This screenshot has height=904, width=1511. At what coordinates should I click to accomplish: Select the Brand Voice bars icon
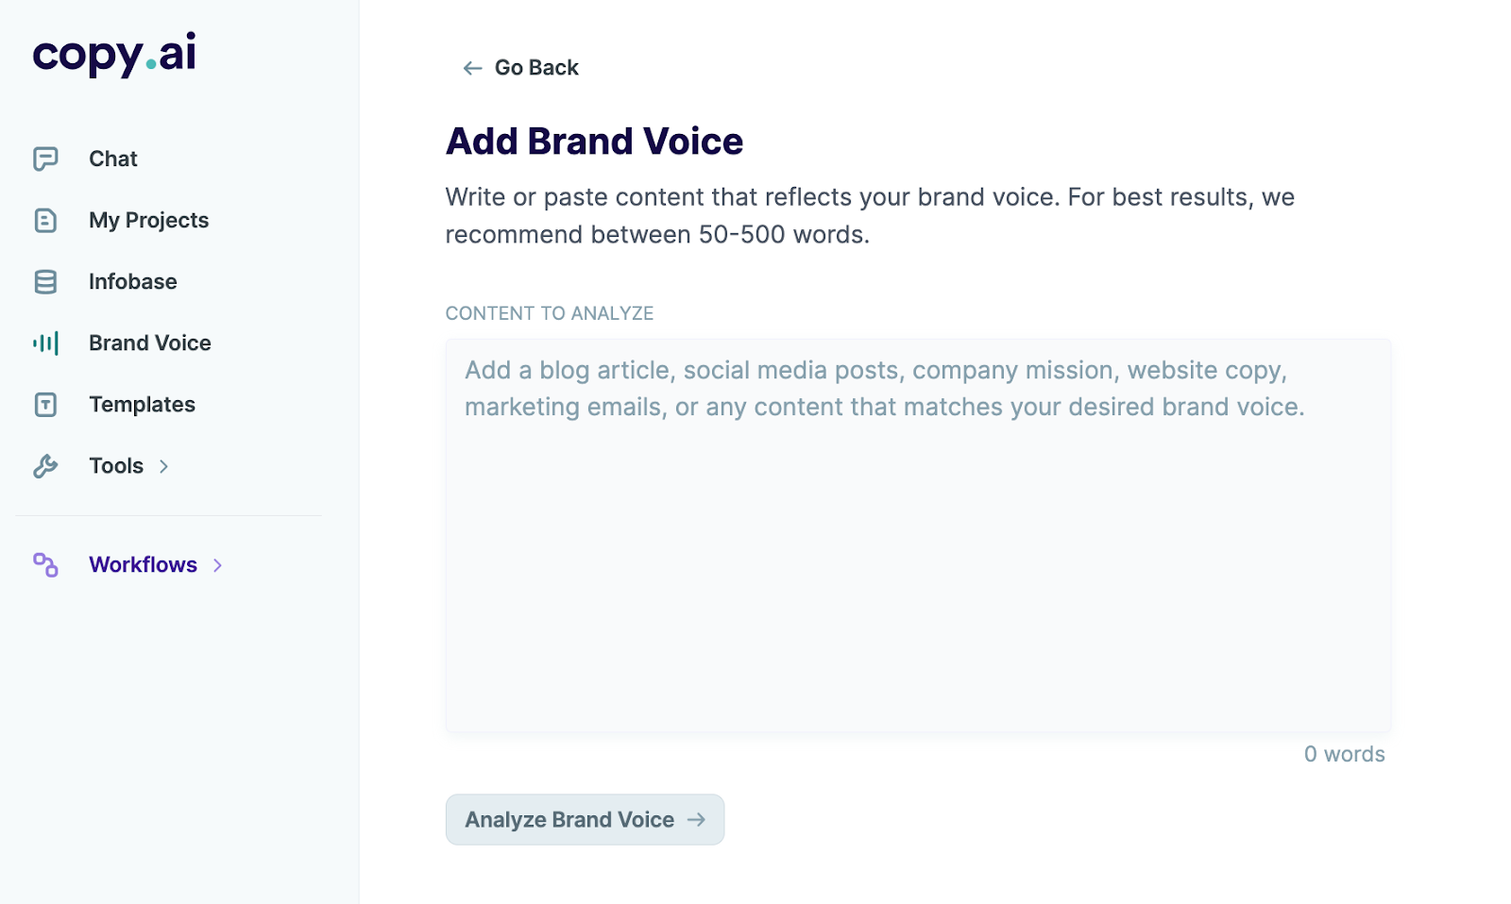(x=46, y=343)
